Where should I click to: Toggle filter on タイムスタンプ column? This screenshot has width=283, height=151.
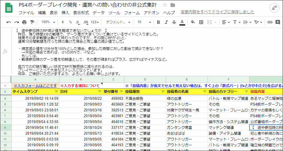[56, 92]
